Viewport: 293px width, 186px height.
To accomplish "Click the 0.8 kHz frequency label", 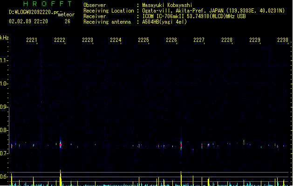I will click(x=4, y=130).
